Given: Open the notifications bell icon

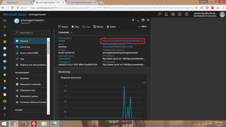Looking at the screenshot, I should [x=166, y=14].
